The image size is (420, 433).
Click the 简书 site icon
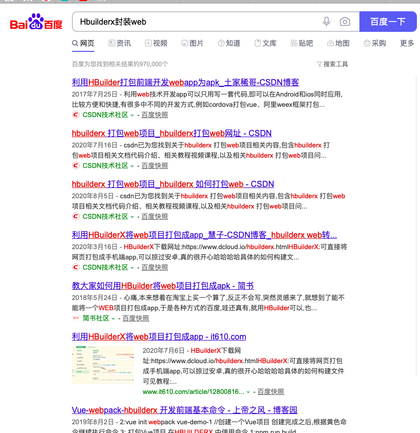(x=75, y=318)
